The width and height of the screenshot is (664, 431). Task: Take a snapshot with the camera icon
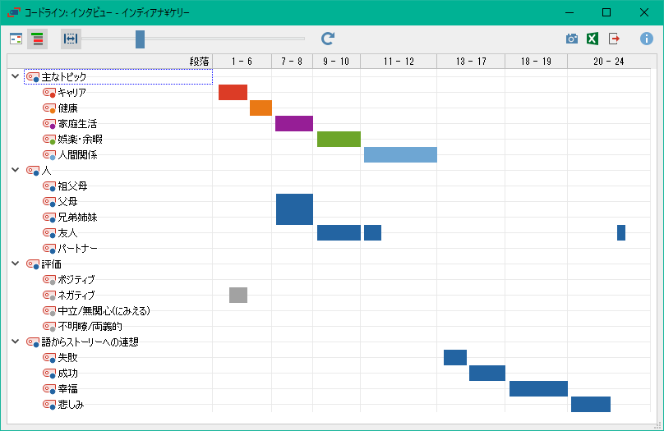coord(572,39)
